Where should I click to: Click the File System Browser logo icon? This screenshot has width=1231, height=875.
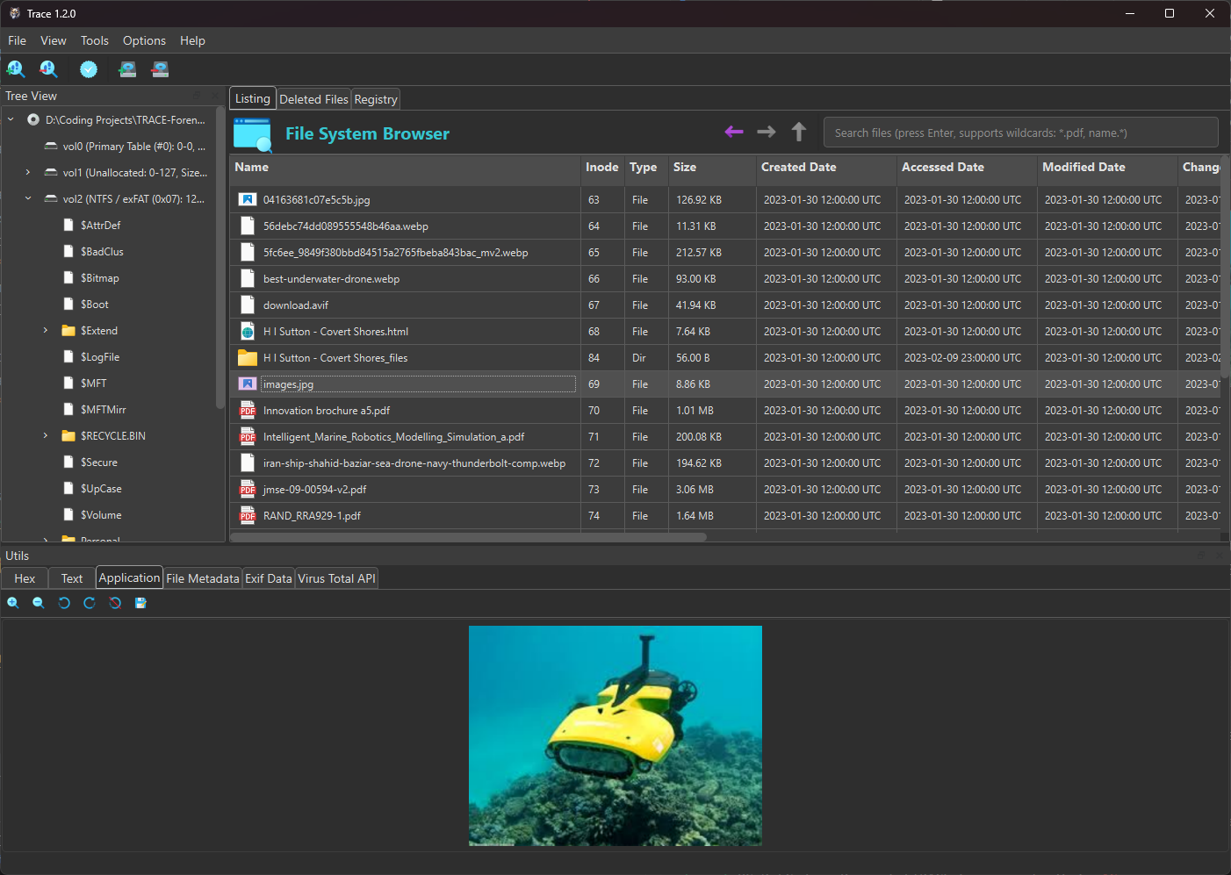pyautogui.click(x=253, y=134)
